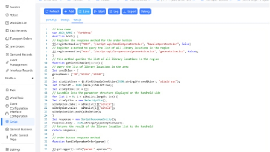Click the Join Orders icon

7,46
